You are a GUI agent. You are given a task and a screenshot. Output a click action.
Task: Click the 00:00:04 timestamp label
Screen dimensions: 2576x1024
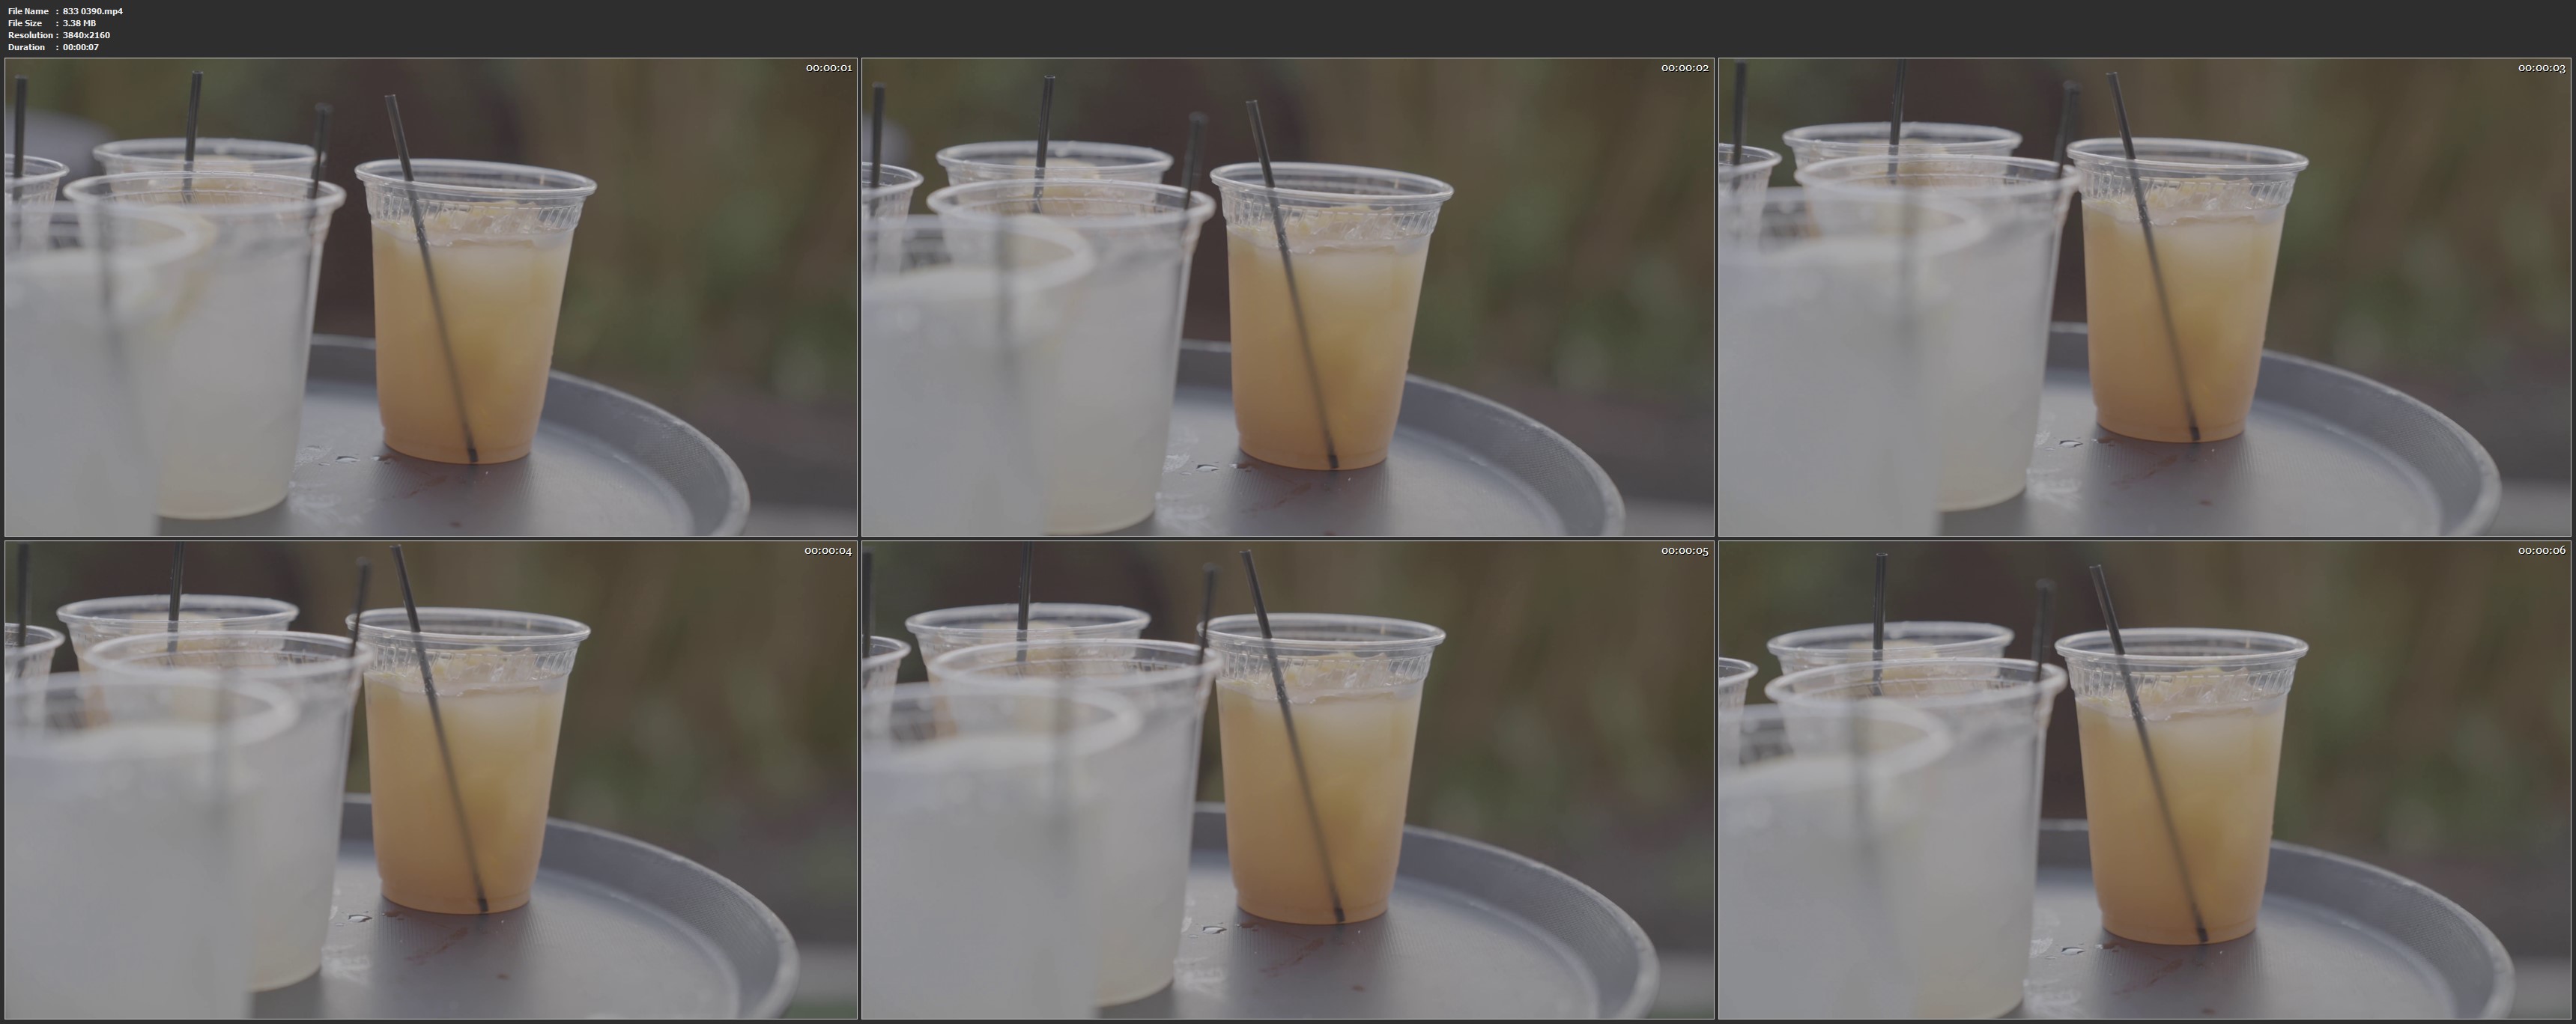click(x=828, y=550)
